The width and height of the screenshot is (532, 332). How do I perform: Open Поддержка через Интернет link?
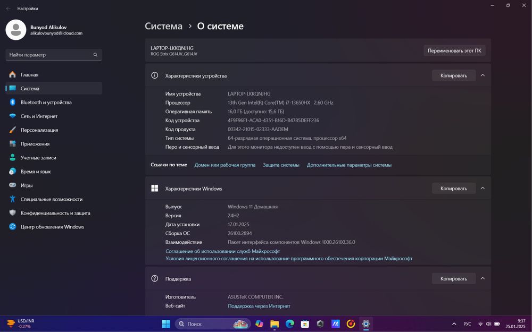(259, 306)
